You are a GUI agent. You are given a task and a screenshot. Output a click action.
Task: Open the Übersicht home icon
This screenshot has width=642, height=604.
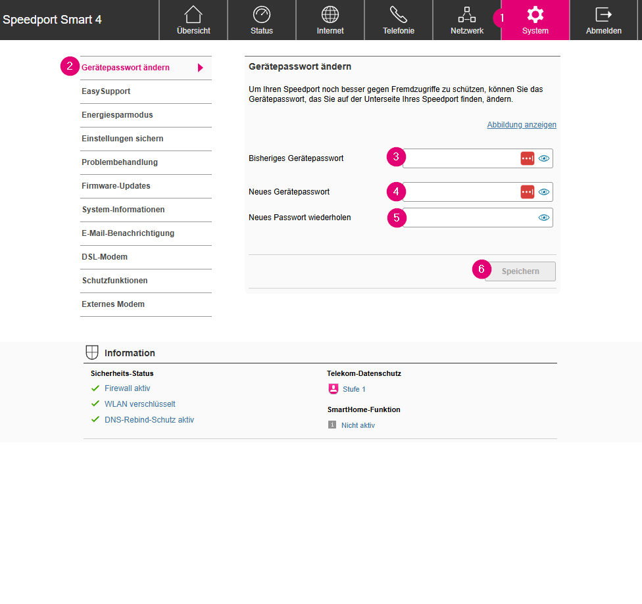193,15
